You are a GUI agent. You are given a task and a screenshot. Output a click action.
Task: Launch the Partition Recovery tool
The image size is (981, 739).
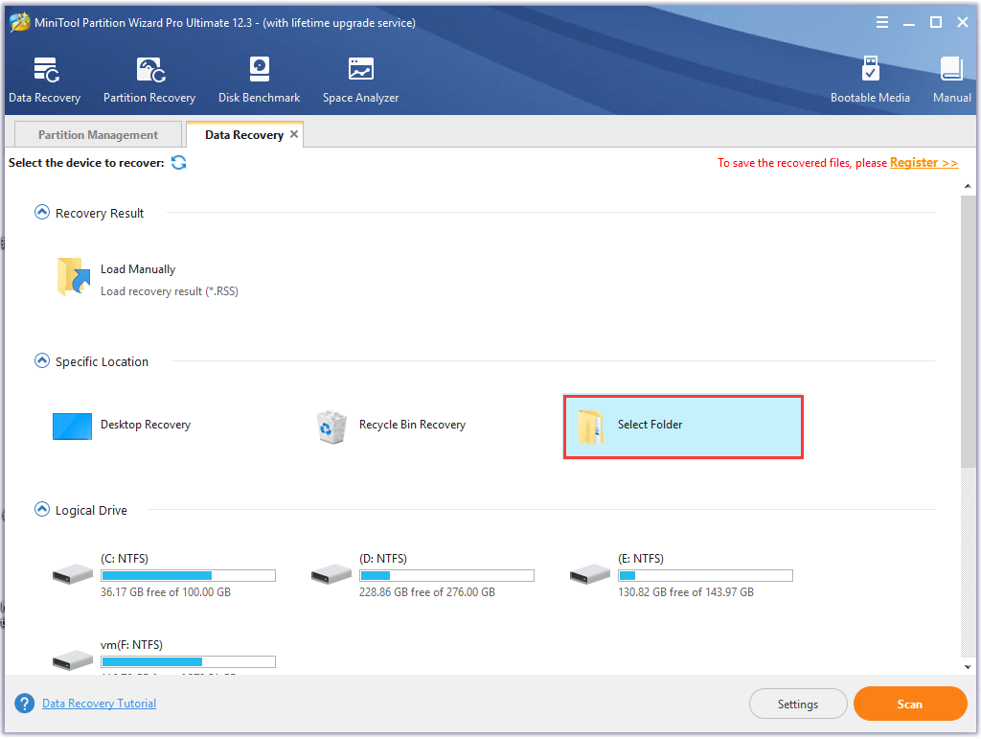(x=149, y=80)
